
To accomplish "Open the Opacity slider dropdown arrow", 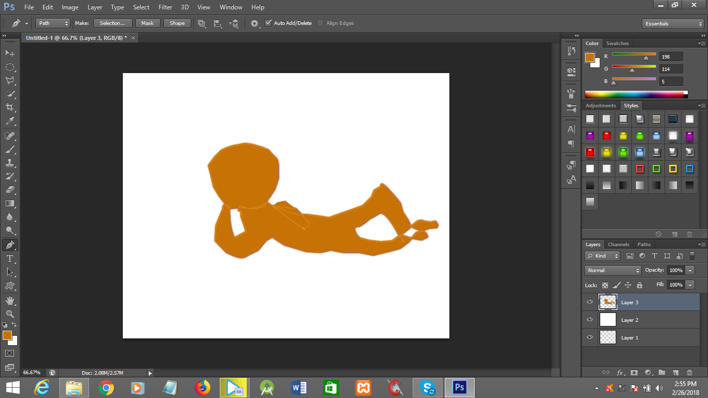I will tap(690, 271).
